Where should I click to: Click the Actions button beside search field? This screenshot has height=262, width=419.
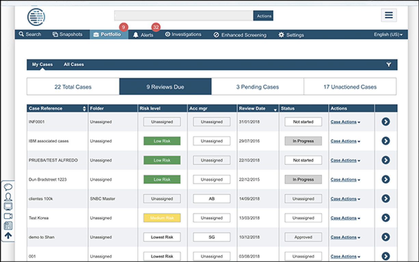tap(263, 16)
